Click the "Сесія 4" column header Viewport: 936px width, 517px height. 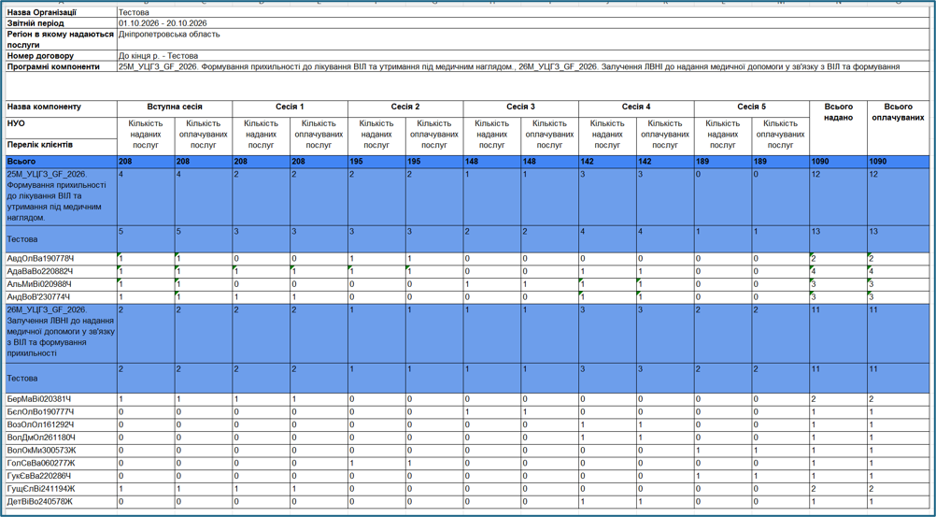(636, 108)
